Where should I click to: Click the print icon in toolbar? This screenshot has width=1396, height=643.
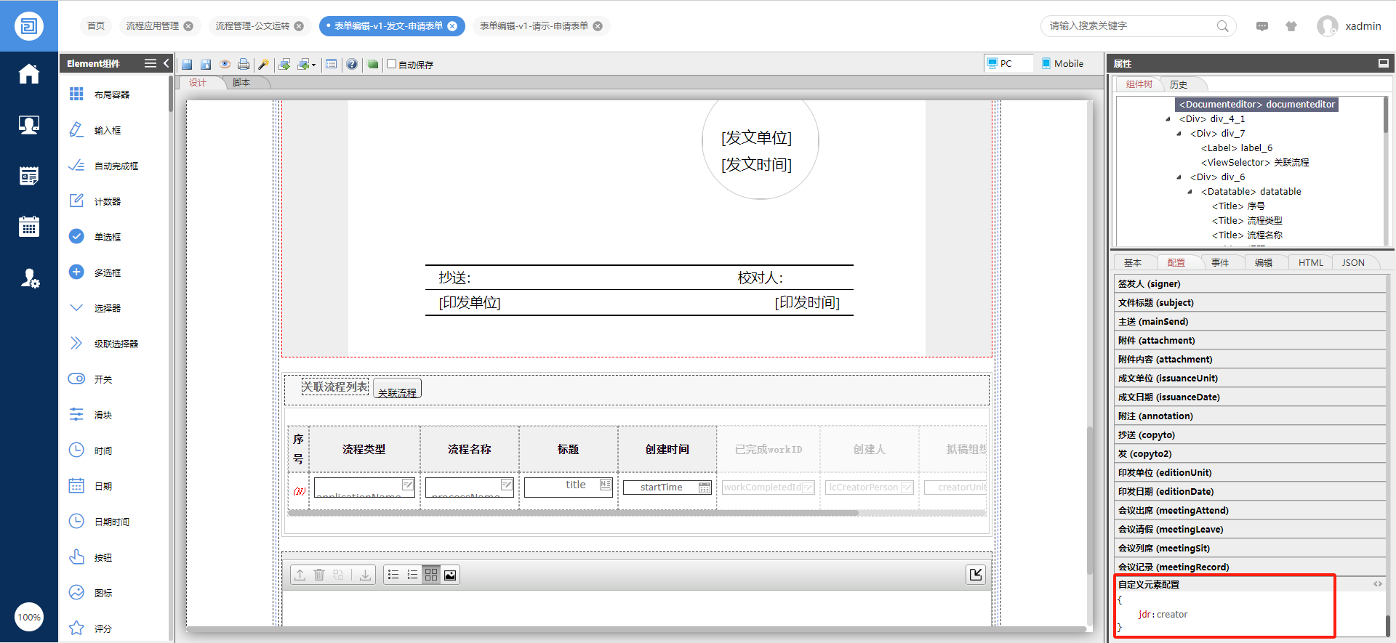244,64
